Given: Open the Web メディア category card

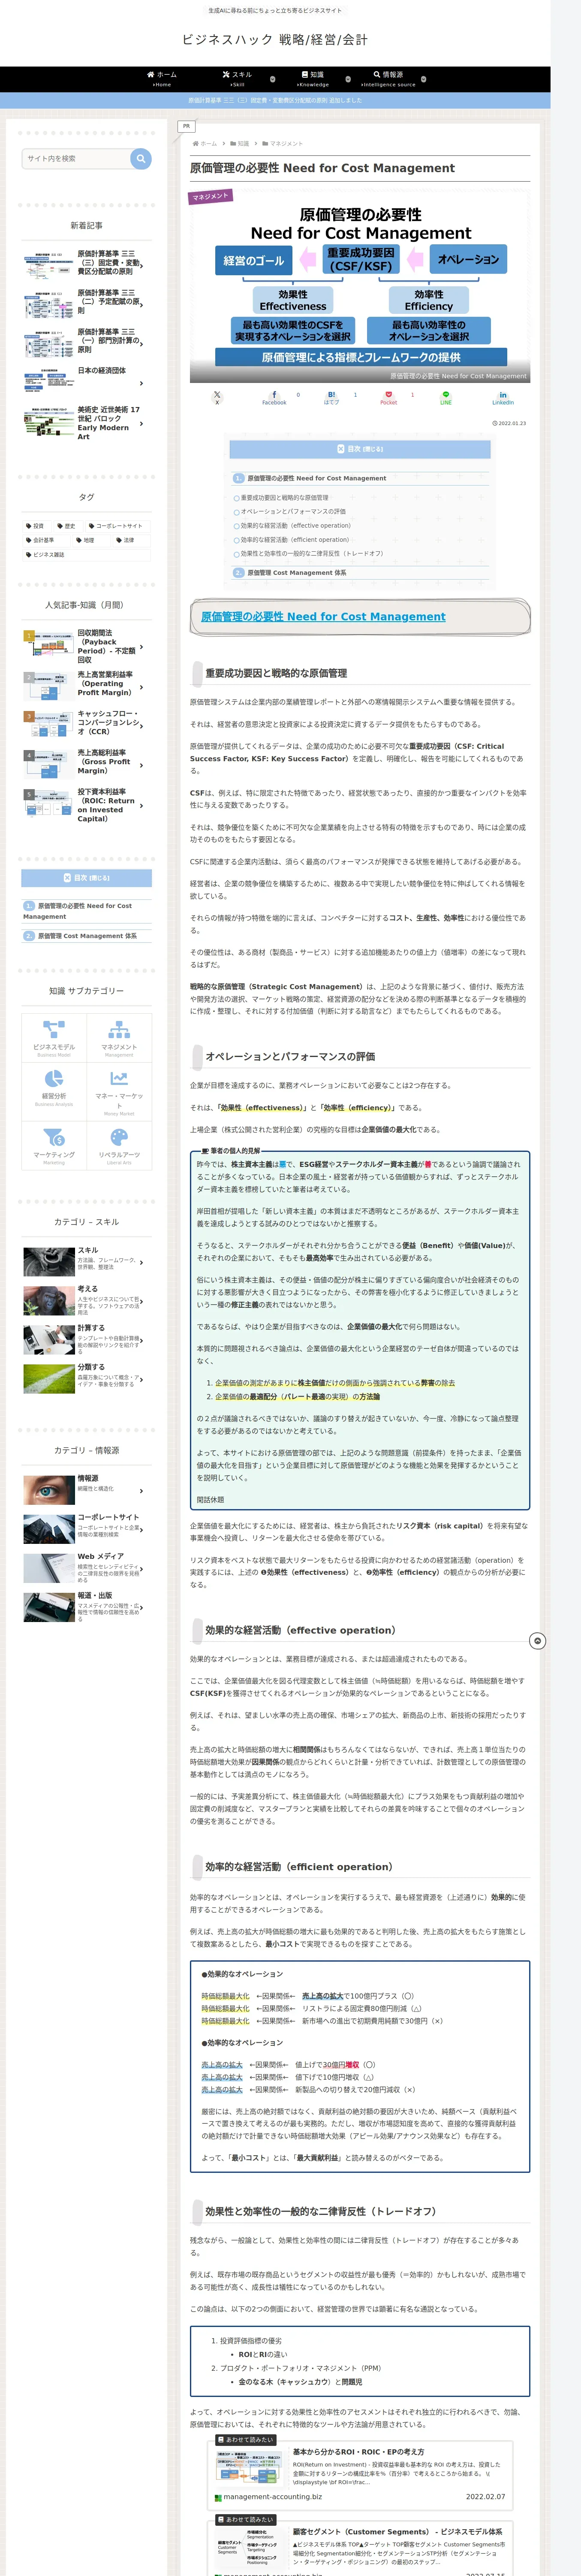Looking at the screenshot, I should [87, 1568].
